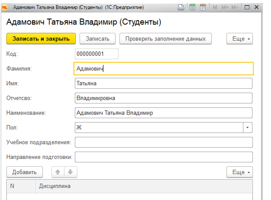Click the 1C logo icon in title bar

(6, 7)
